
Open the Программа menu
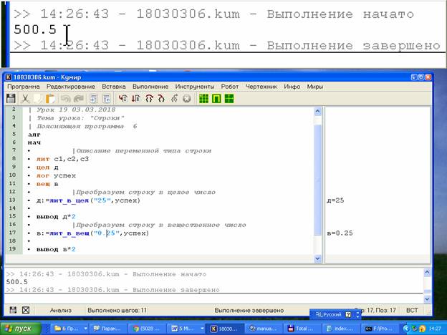point(23,87)
